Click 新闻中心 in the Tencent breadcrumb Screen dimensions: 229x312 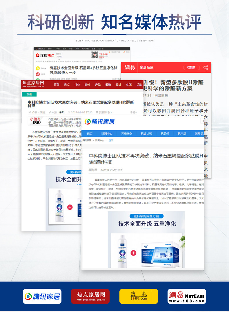point(99,140)
